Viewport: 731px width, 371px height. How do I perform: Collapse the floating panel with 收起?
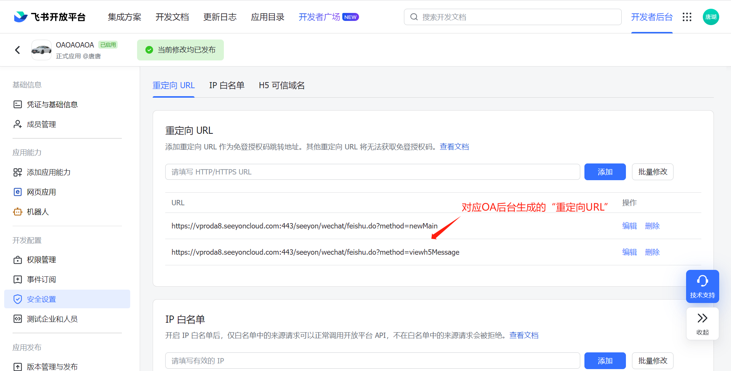tap(702, 323)
